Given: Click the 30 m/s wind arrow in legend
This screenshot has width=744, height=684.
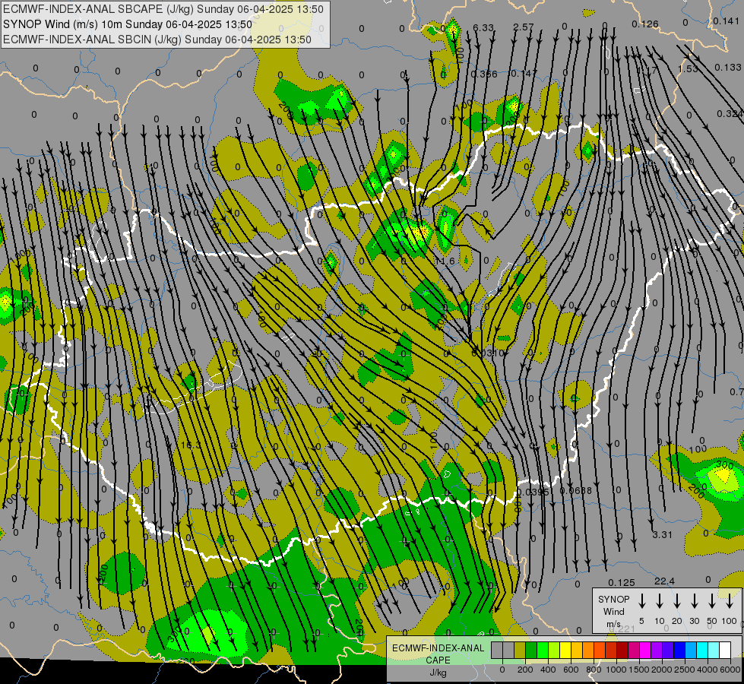Looking at the screenshot, I should tap(695, 601).
